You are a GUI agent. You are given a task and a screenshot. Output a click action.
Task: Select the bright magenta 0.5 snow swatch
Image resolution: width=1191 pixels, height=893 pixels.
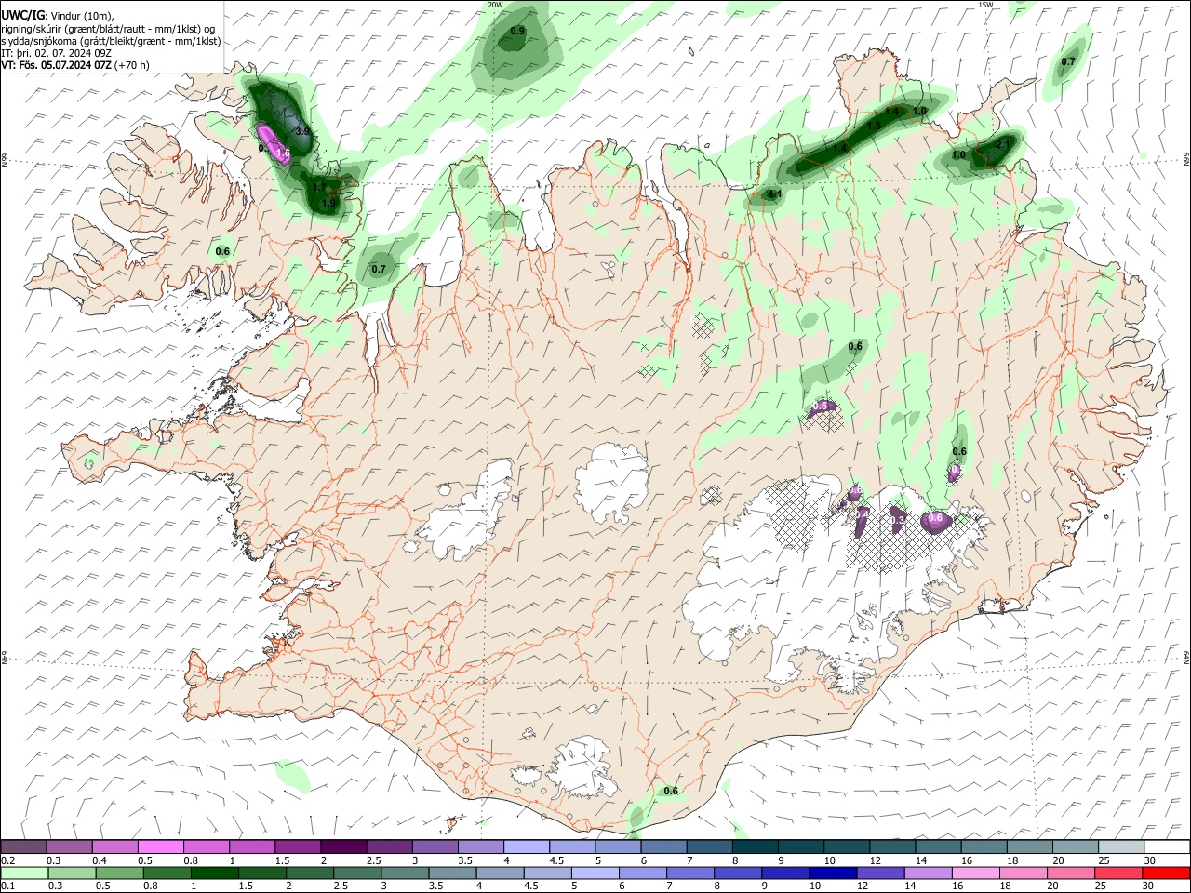click(x=160, y=846)
